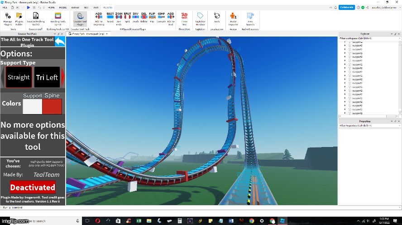The image size is (402, 225).
Task: Select the Add to End tool
Action: point(171,19)
